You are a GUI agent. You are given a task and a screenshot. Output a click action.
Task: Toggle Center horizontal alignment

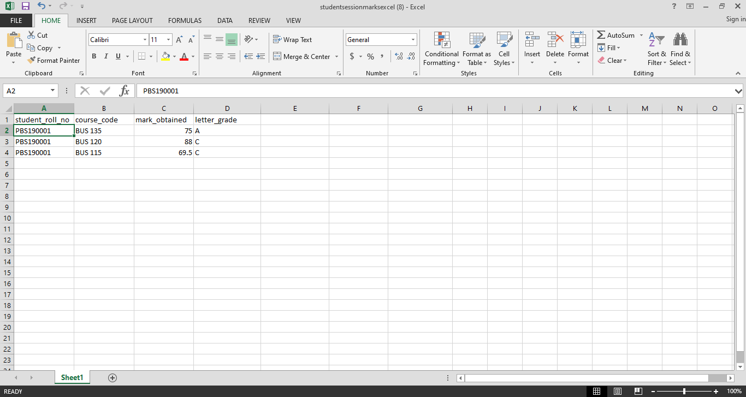[x=220, y=56]
